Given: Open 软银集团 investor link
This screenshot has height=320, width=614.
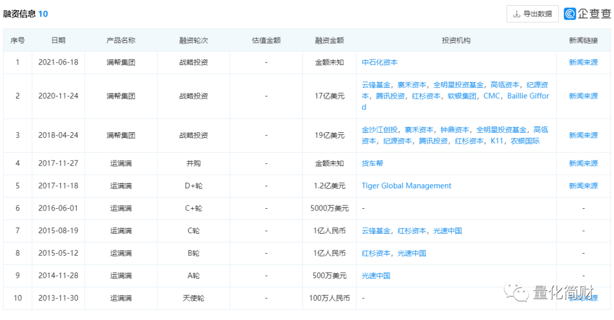Looking at the screenshot, I should tap(462, 96).
